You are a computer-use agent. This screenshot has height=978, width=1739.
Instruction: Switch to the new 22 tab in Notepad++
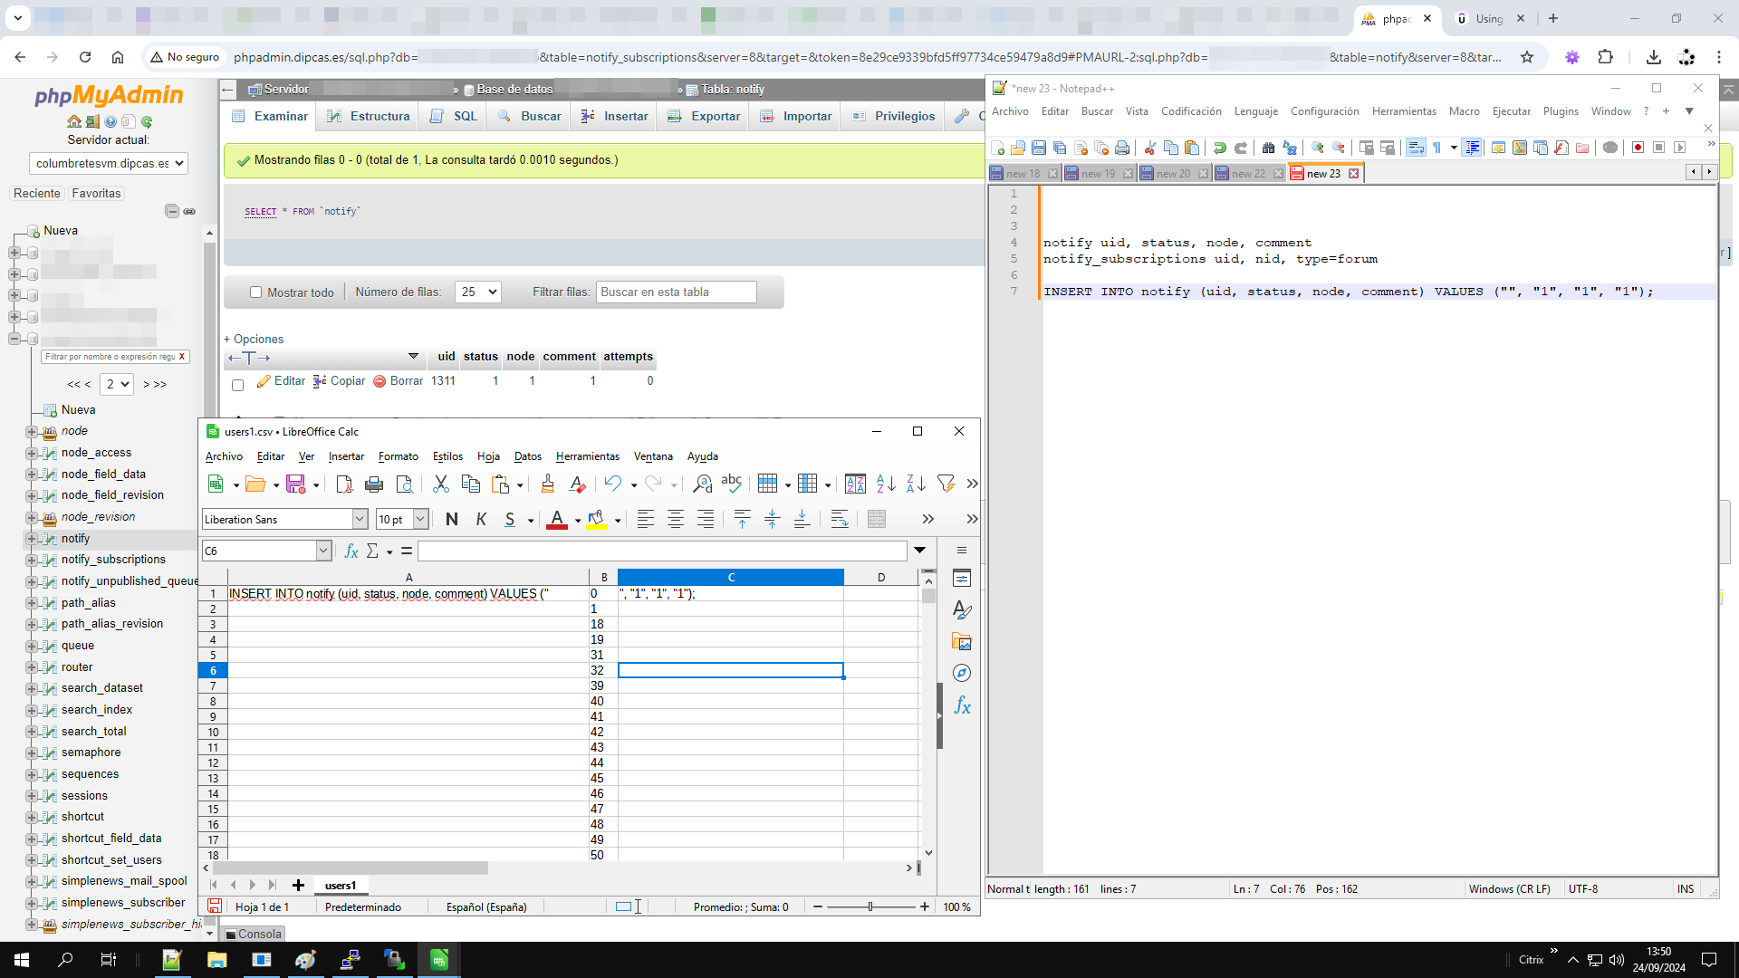[1248, 174]
